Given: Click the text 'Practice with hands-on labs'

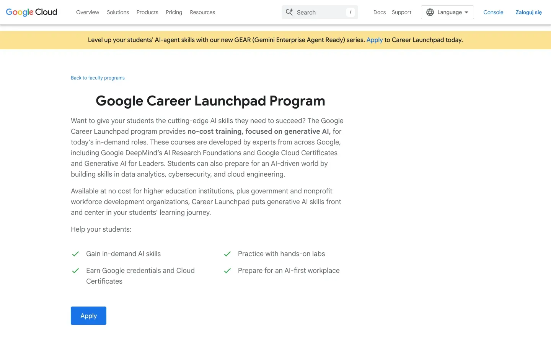Looking at the screenshot, I should (x=281, y=254).
